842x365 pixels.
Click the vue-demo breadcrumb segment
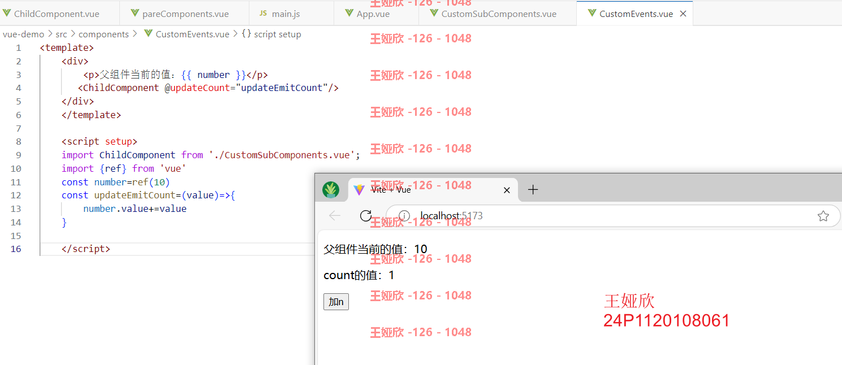coord(23,34)
